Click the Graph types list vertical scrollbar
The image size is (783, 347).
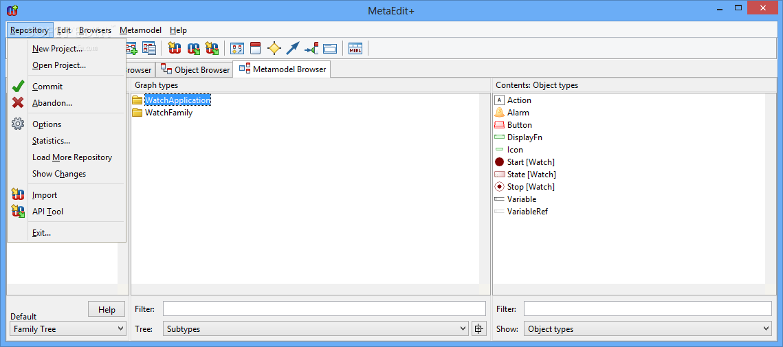(x=485, y=189)
